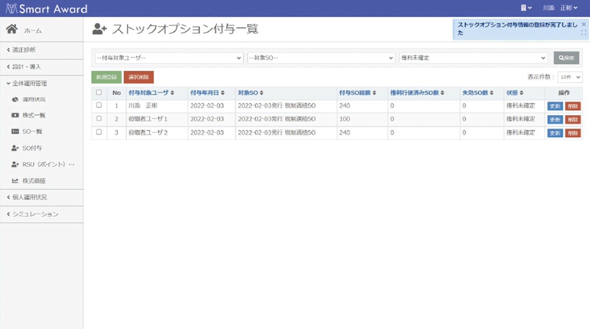Click the pie chart icon beside 運用状況

(15, 100)
